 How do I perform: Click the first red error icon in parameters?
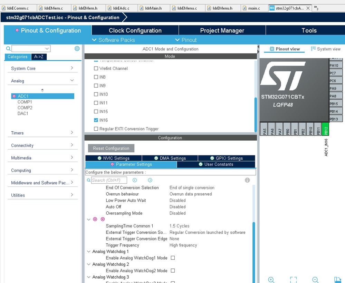[95, 219]
